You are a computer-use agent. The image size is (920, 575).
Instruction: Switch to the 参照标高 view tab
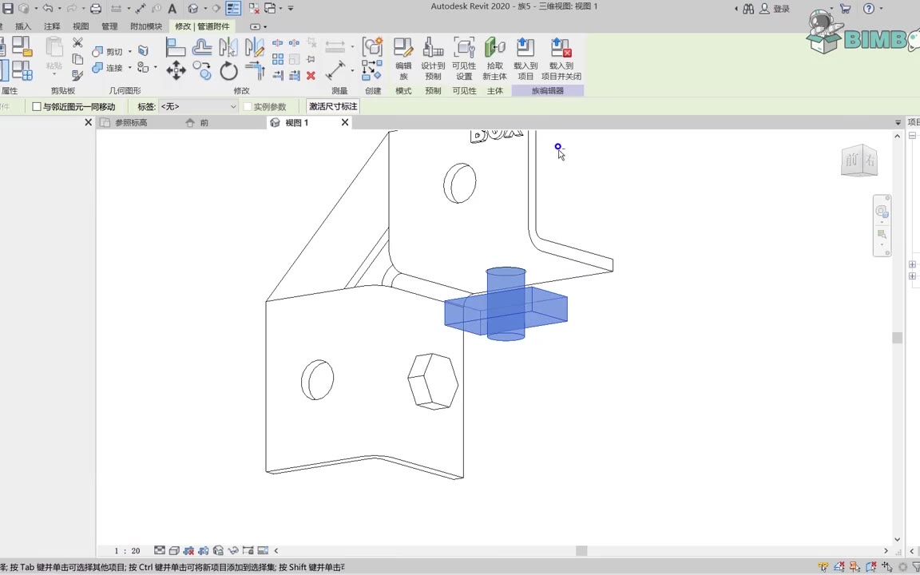[x=131, y=123]
